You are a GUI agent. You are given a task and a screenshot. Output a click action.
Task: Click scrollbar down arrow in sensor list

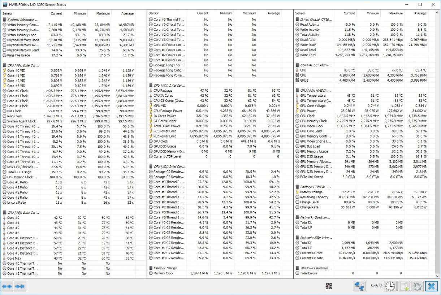click(x=438, y=276)
